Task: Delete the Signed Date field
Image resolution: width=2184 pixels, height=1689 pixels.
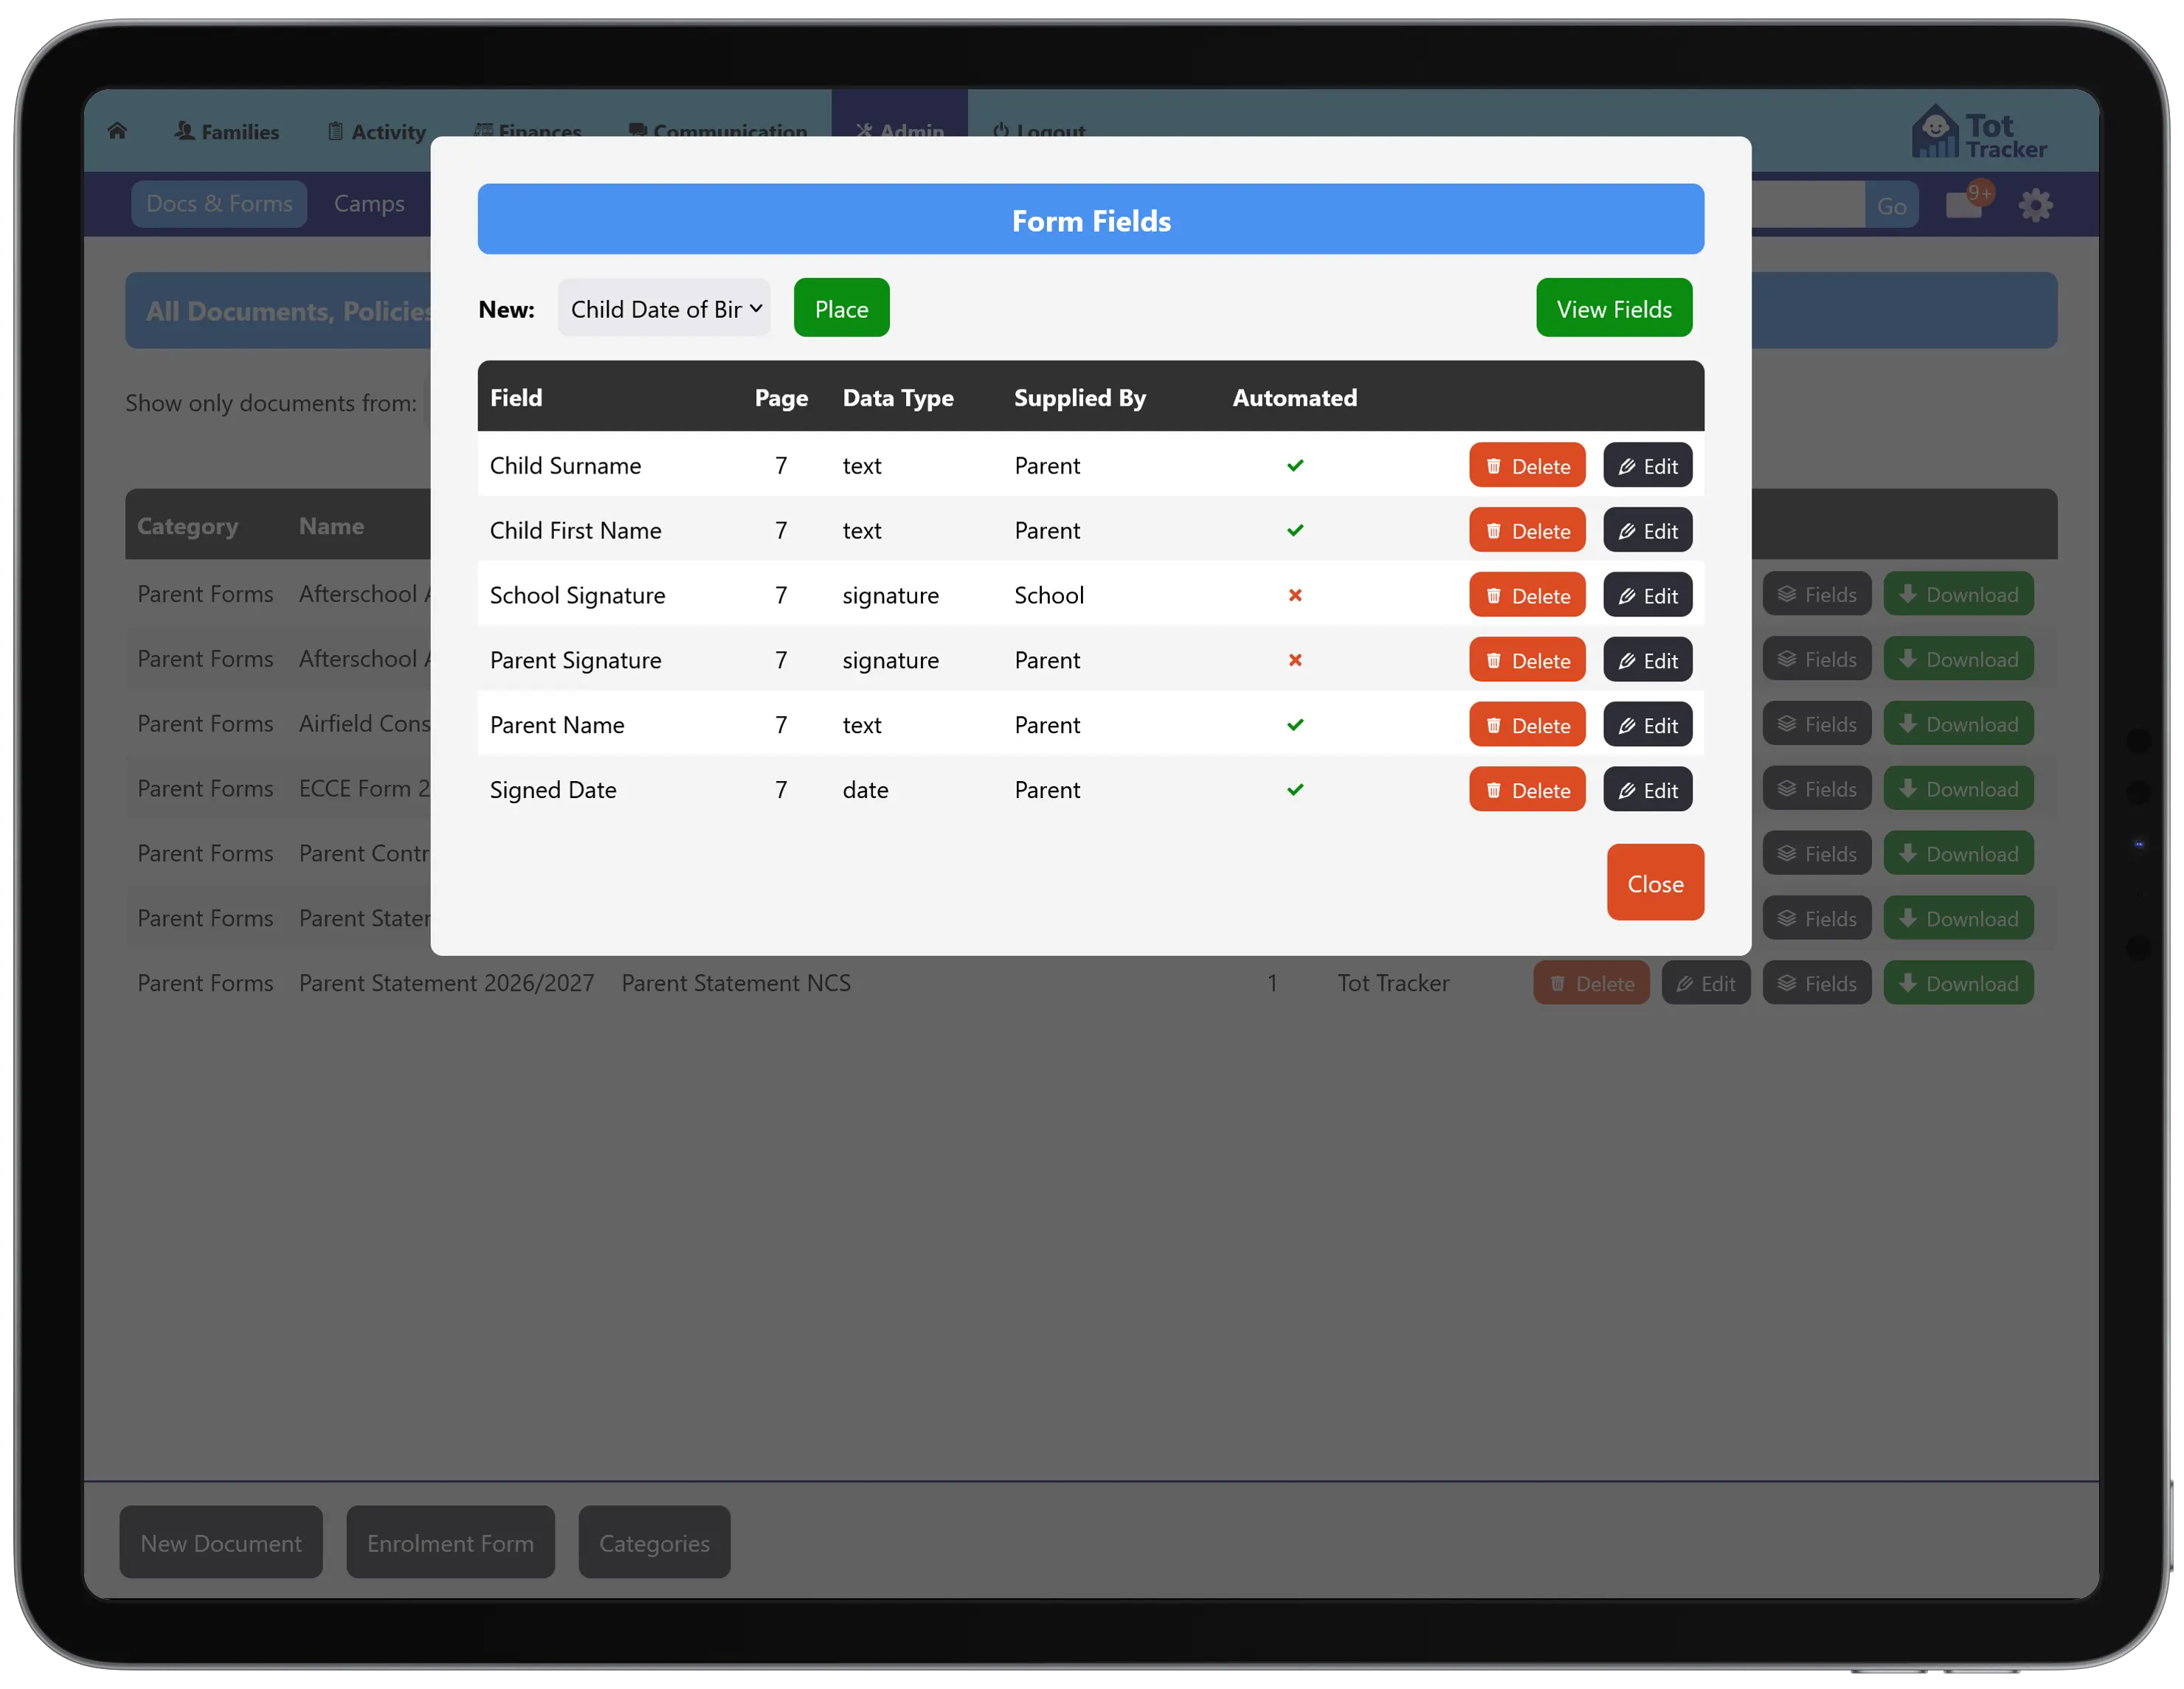Action: (1527, 791)
